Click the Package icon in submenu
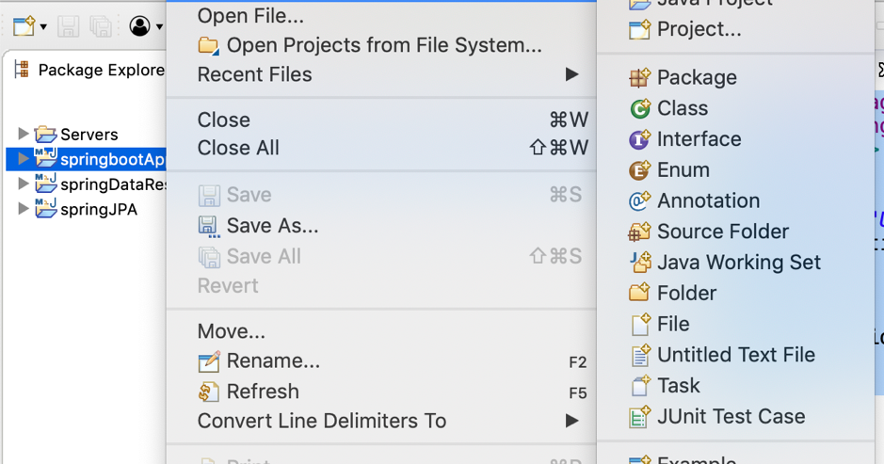This screenshot has height=464, width=884. pos(640,78)
